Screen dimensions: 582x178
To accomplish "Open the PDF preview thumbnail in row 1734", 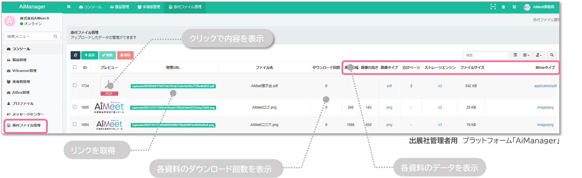I will point(109,86).
